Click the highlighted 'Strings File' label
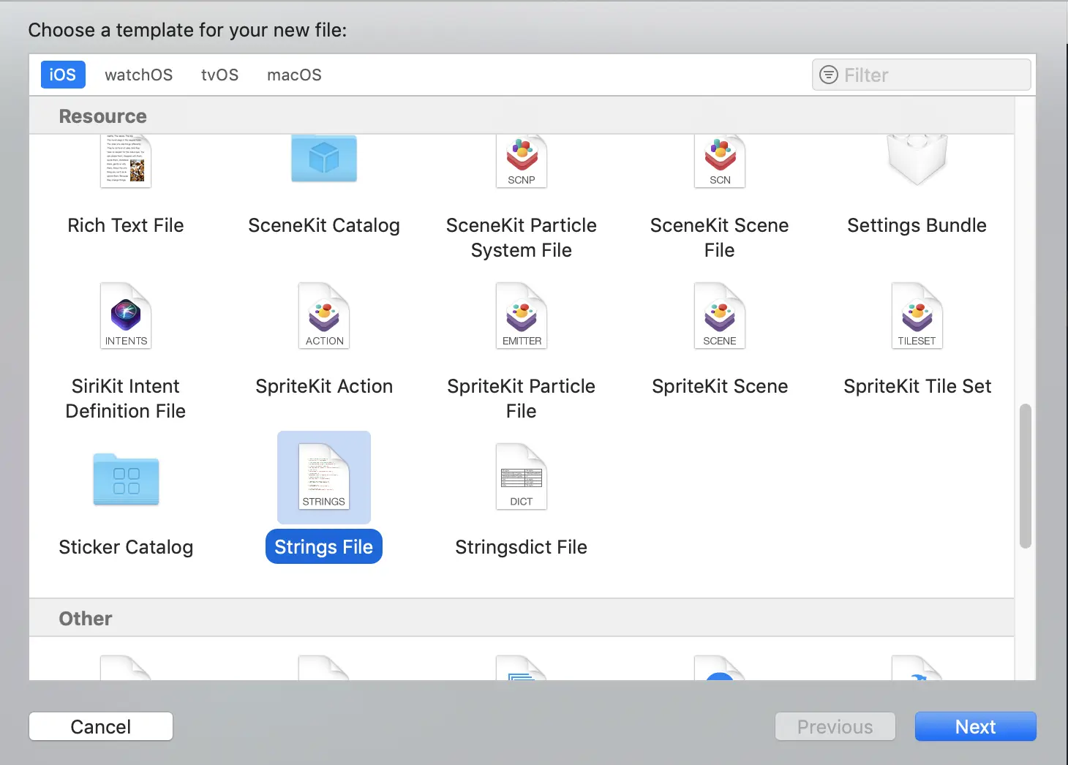Image resolution: width=1068 pixels, height=765 pixels. click(324, 547)
